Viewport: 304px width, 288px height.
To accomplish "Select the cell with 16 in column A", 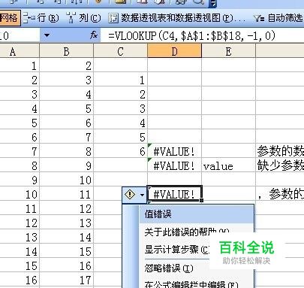I will [x=20, y=280].
